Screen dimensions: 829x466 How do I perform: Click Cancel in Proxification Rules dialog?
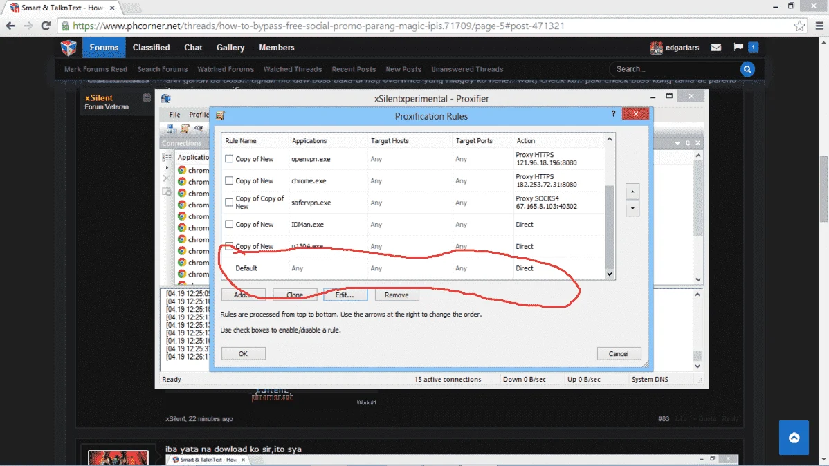(x=619, y=353)
